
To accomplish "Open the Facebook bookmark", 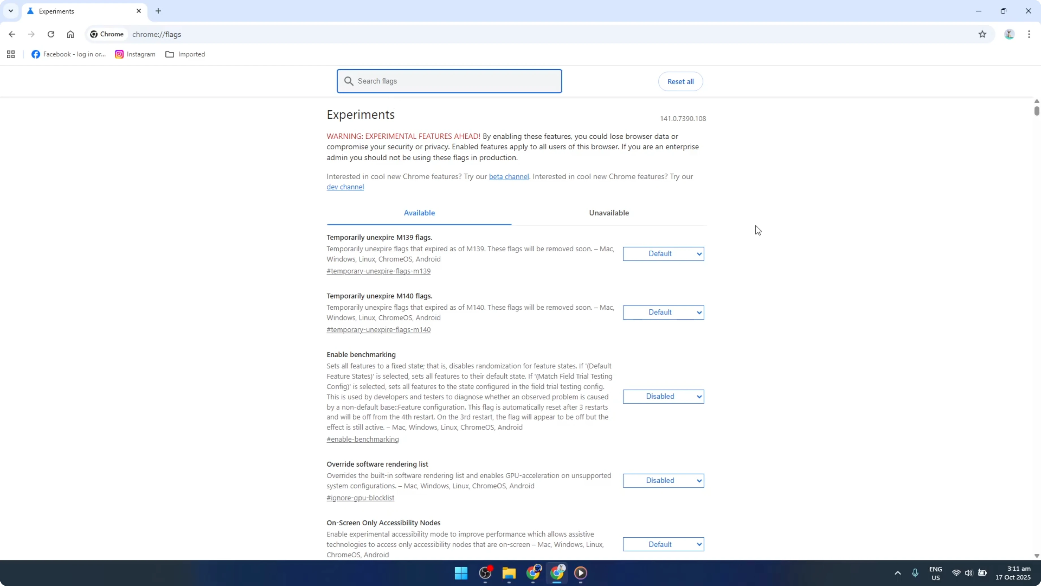I will pyautogui.click(x=68, y=54).
